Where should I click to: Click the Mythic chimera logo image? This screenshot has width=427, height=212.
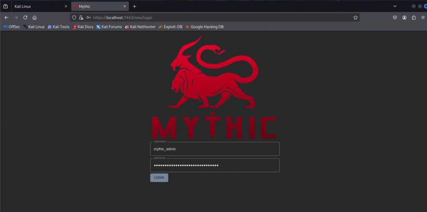(x=214, y=87)
